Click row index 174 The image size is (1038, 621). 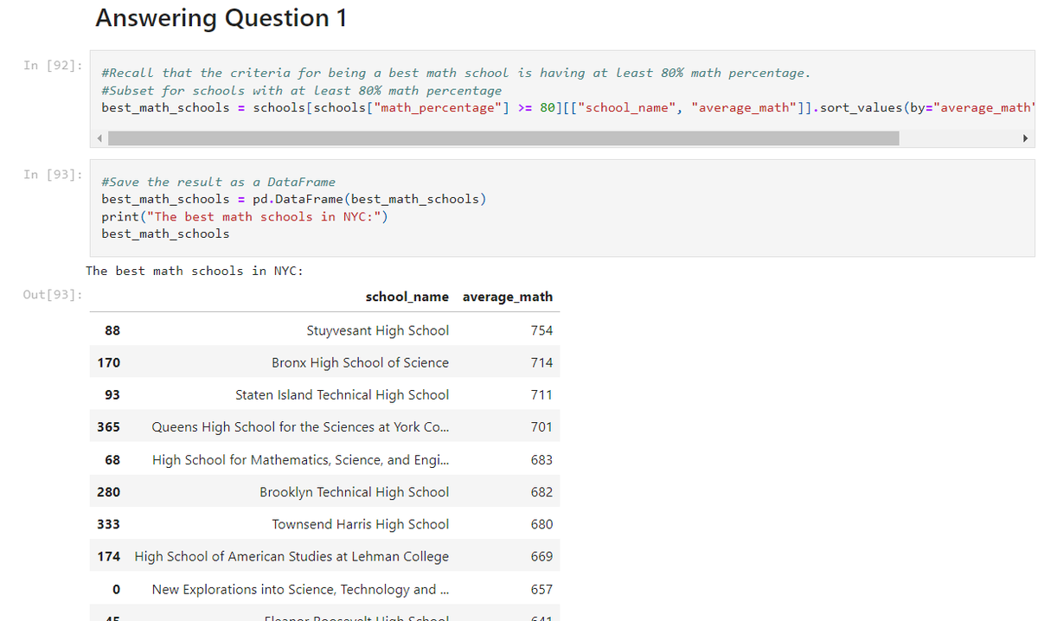pyautogui.click(x=109, y=556)
